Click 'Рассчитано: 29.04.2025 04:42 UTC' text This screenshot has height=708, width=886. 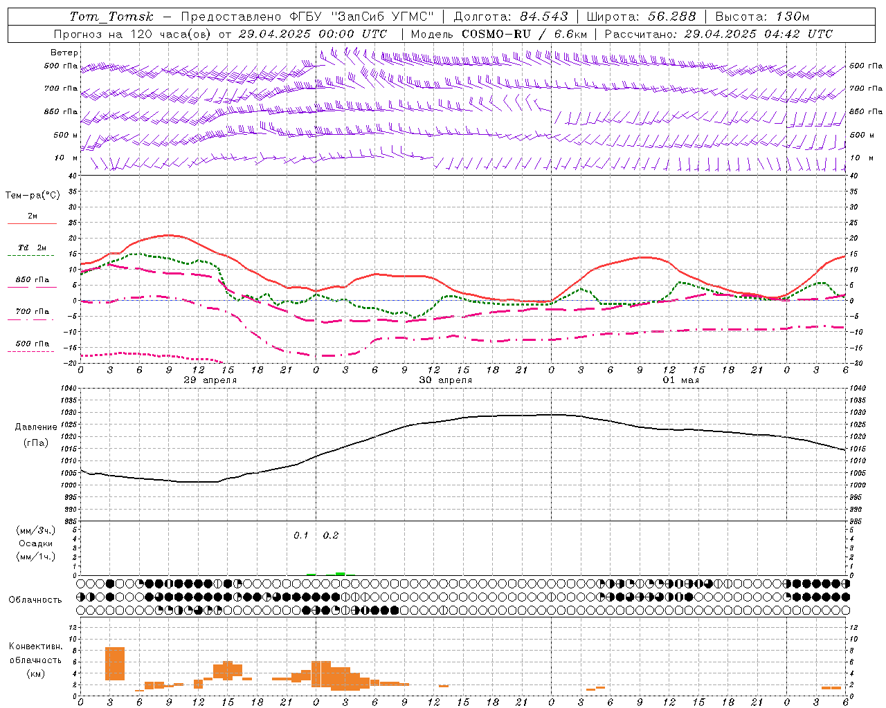[718, 34]
